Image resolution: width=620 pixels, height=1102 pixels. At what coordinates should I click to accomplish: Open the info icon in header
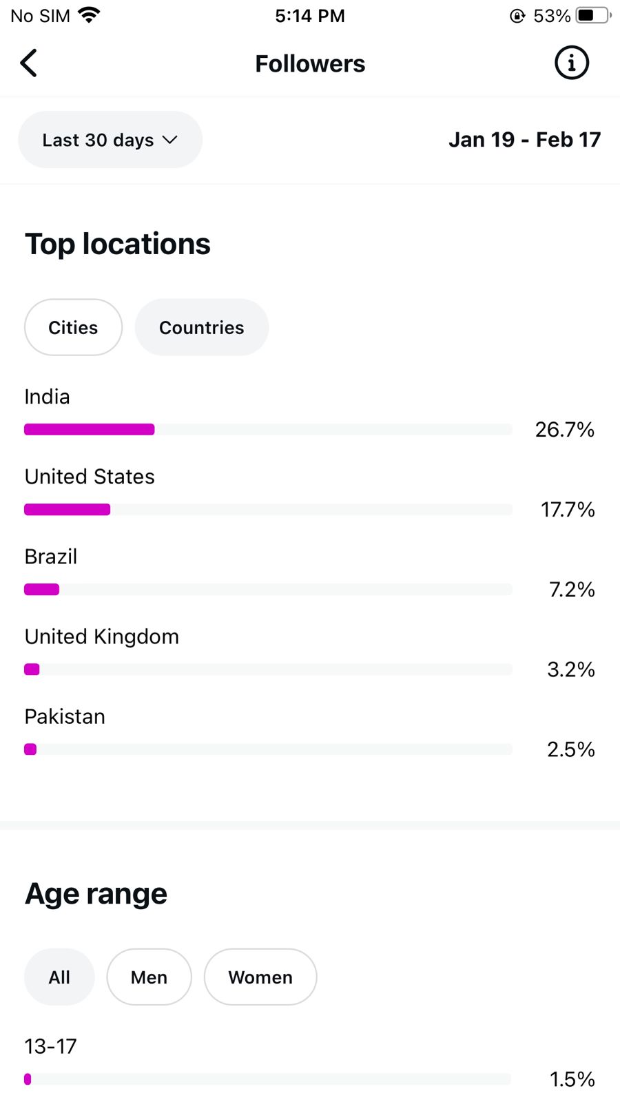pos(571,63)
